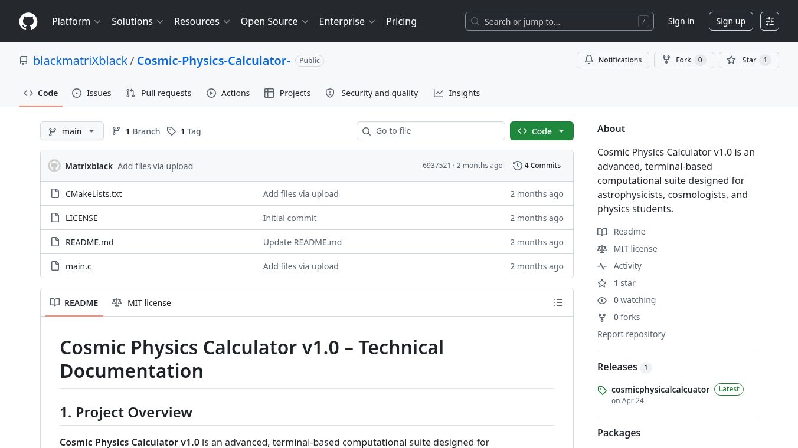Click file icon beside main.c

[x=55, y=266]
